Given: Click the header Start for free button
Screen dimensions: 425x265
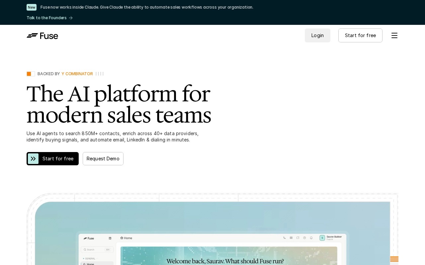Looking at the screenshot, I should [x=360, y=35].
